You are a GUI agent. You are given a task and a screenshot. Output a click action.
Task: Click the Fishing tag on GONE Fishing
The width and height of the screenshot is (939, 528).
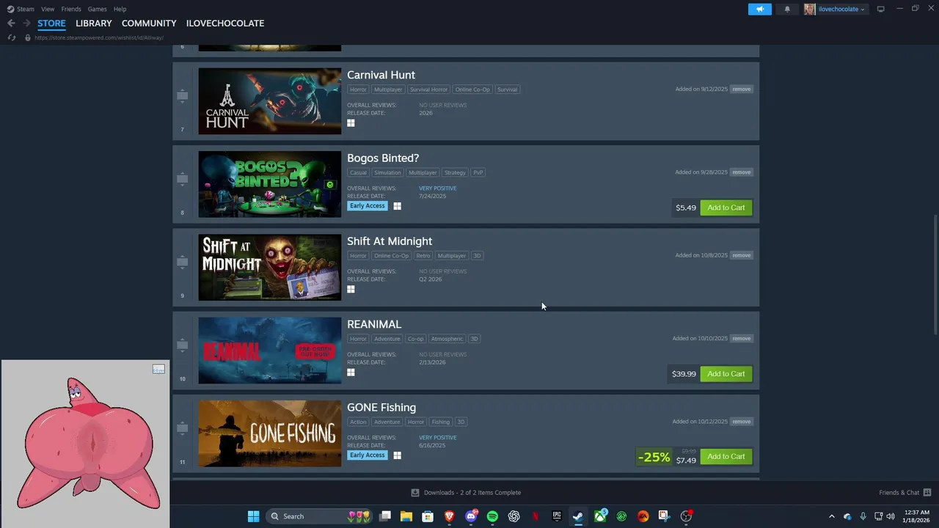(x=440, y=422)
